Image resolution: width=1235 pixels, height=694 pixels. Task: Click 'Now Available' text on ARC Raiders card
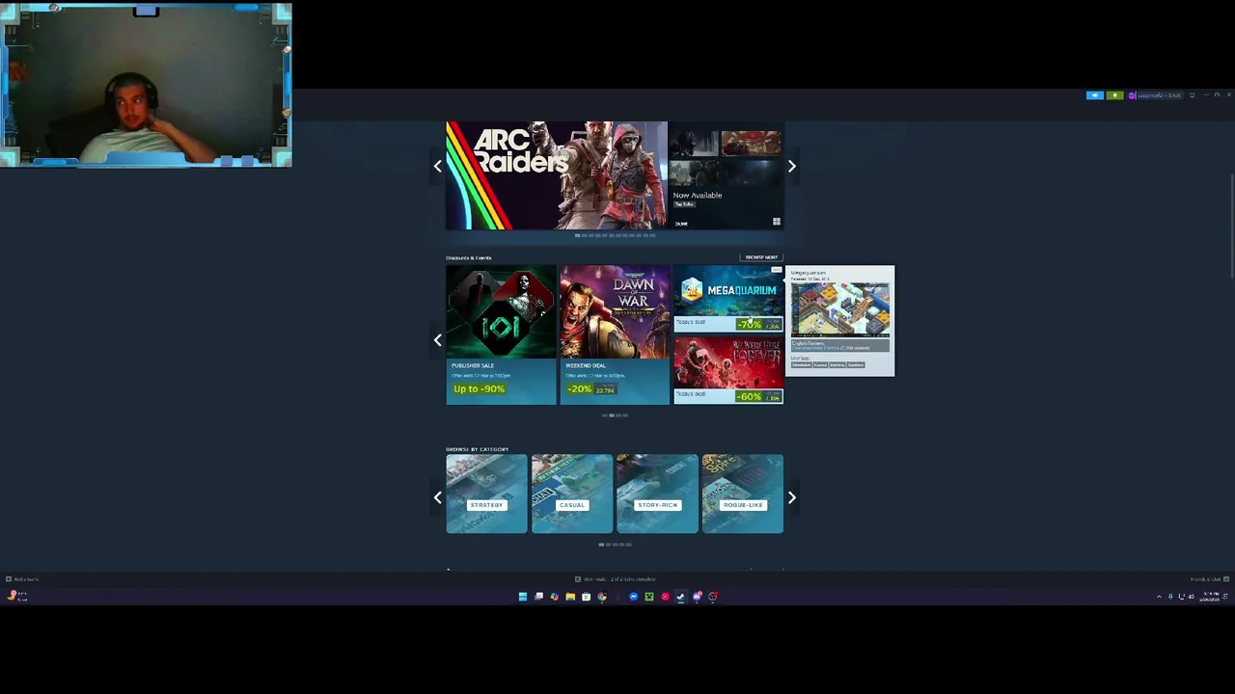point(698,195)
